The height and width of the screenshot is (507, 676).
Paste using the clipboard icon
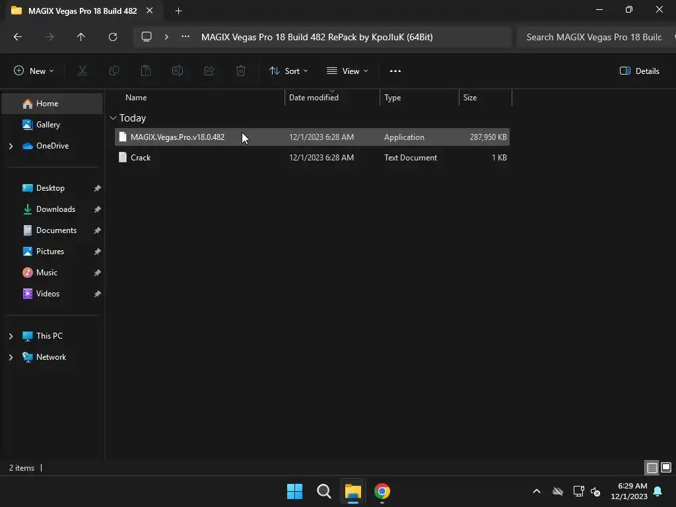(x=146, y=71)
